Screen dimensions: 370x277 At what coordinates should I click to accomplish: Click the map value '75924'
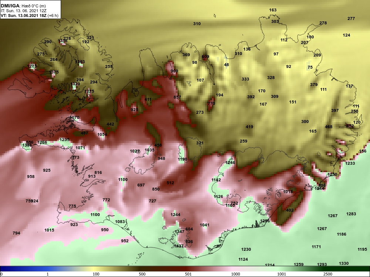pos(32,201)
